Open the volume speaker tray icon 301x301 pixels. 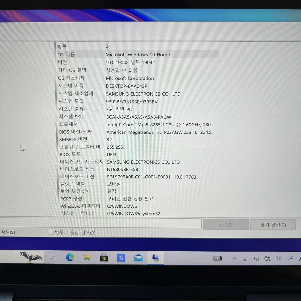[278, 258]
